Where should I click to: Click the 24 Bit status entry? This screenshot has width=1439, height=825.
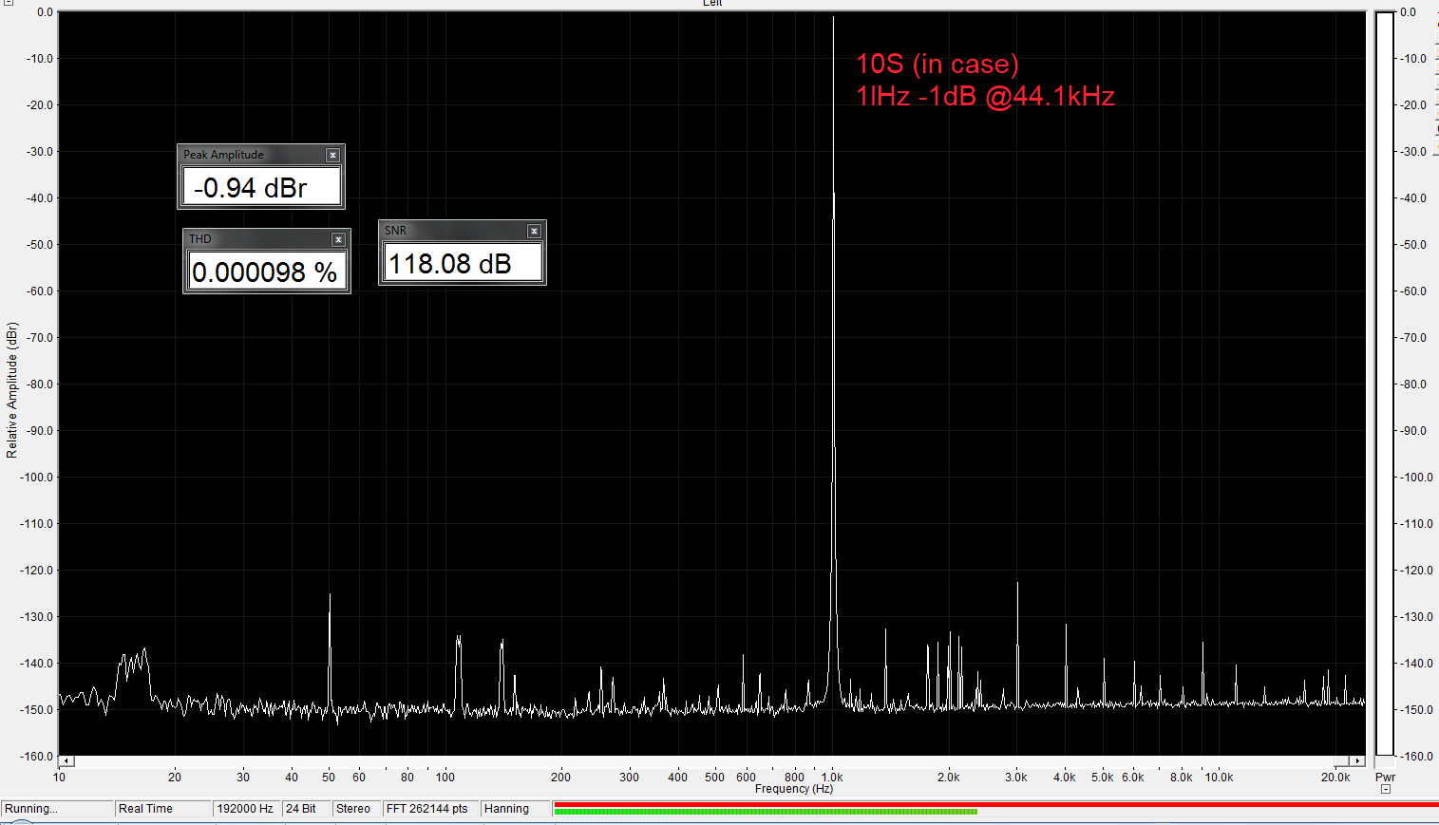click(306, 809)
